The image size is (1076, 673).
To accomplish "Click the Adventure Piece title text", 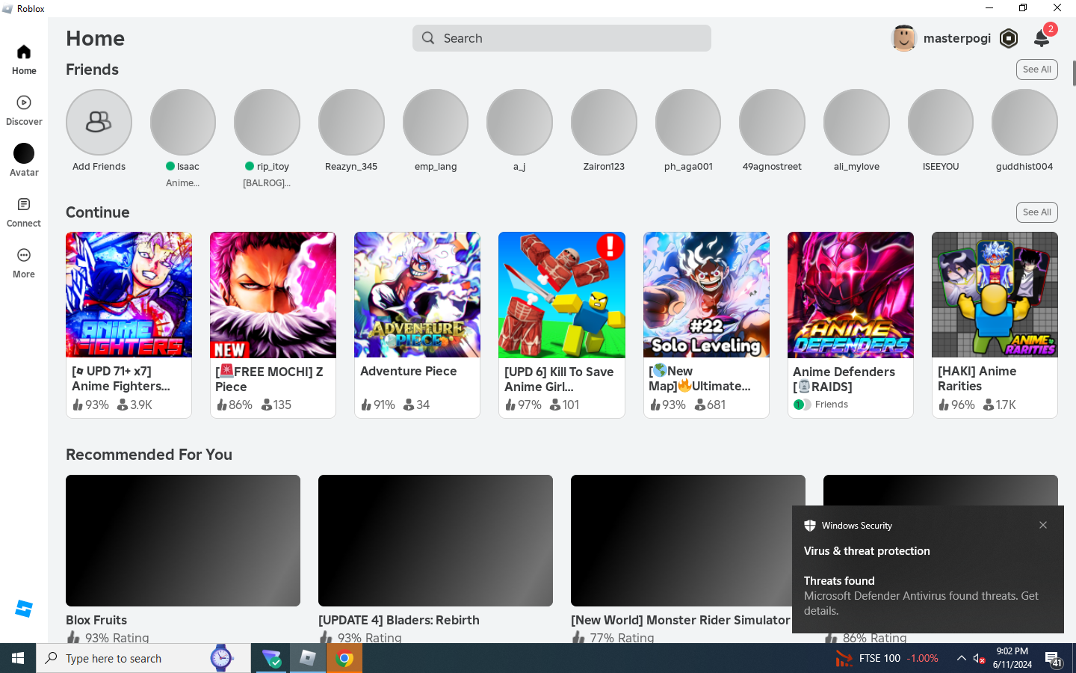I will tap(408, 371).
